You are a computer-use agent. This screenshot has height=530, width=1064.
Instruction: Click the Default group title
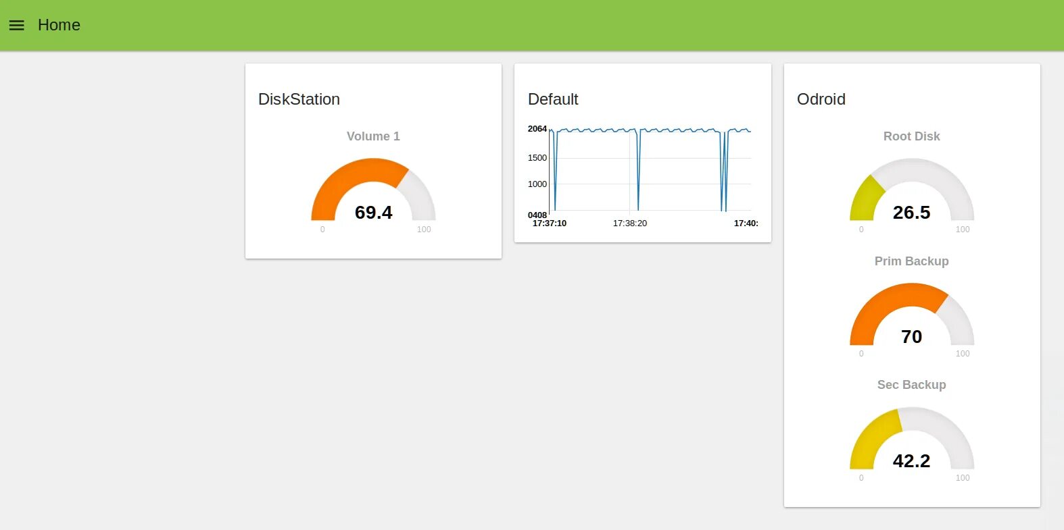[553, 99]
